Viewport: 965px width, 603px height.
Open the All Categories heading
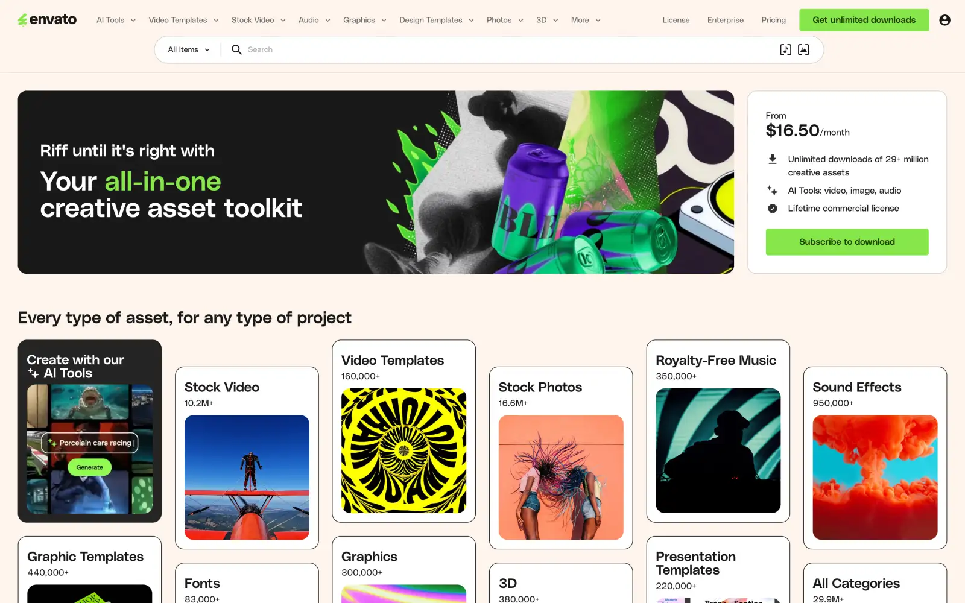856,584
